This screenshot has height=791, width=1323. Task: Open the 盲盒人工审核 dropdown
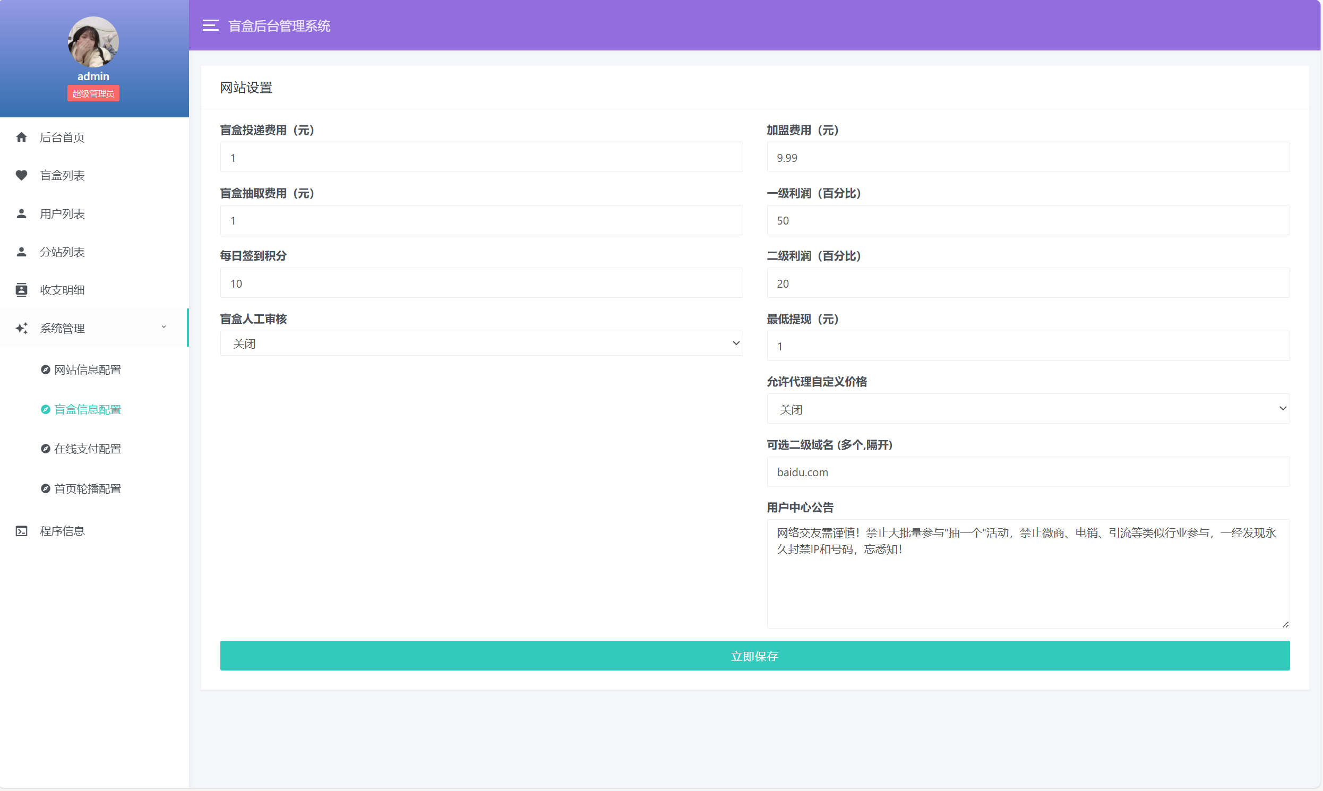pyautogui.click(x=481, y=343)
